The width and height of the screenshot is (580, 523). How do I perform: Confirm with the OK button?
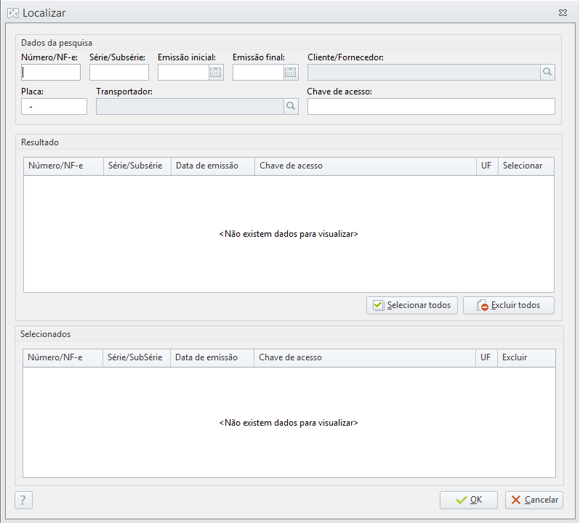(468, 500)
